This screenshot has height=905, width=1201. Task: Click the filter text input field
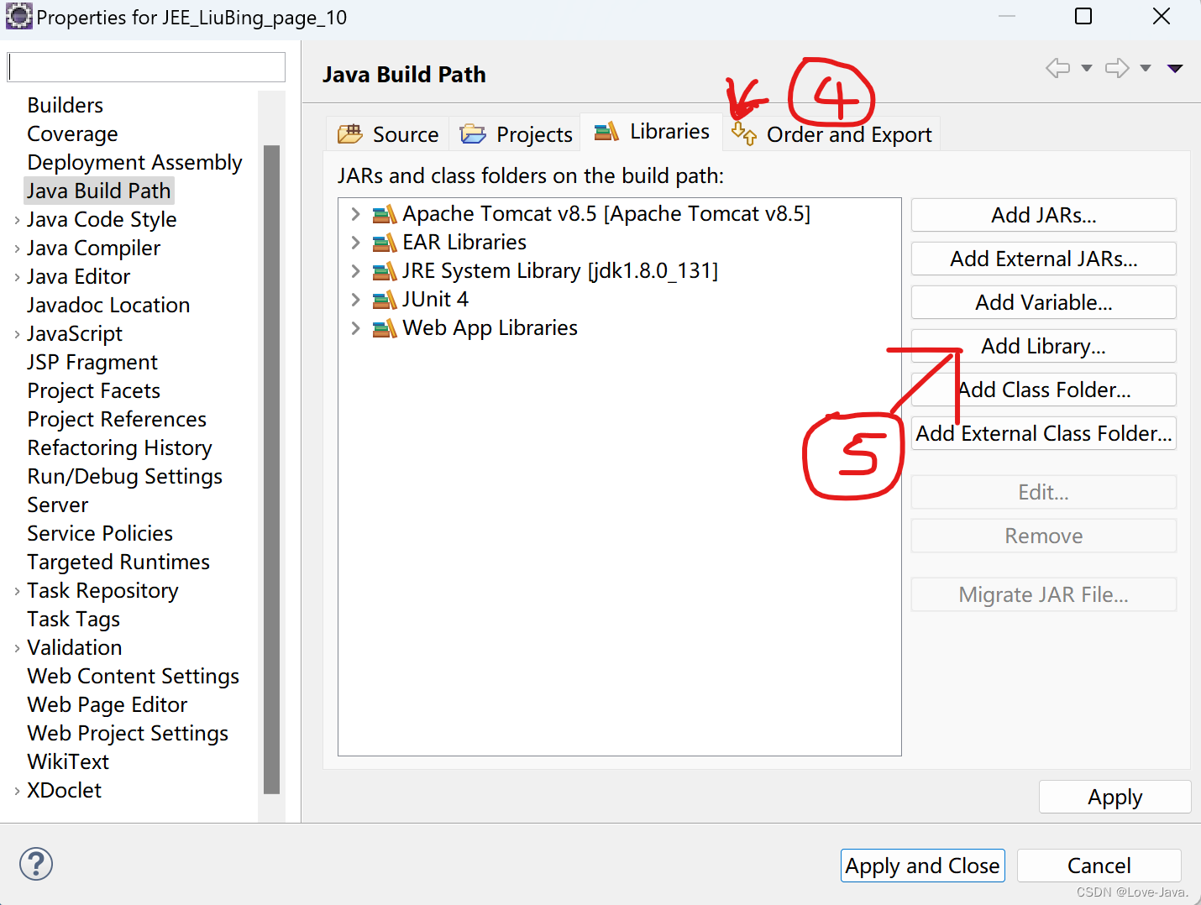(146, 67)
